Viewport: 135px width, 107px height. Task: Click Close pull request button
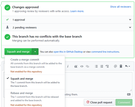[99, 102]
